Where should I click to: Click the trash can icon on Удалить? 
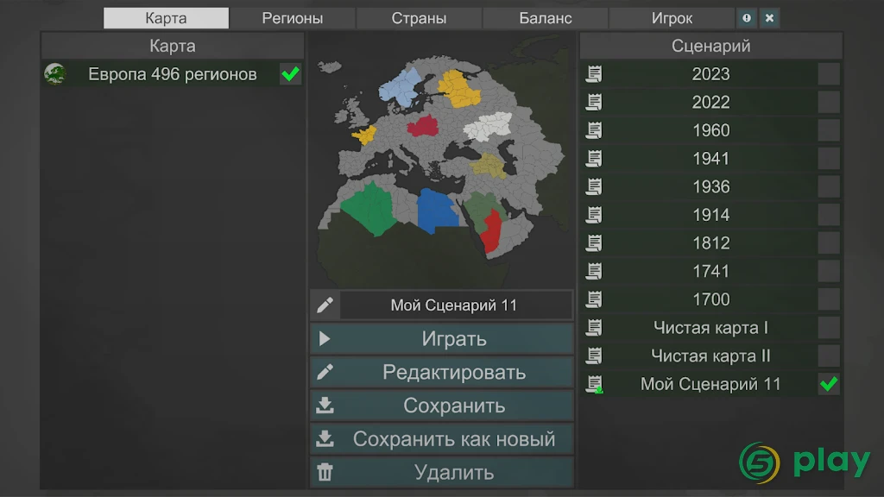(x=325, y=472)
